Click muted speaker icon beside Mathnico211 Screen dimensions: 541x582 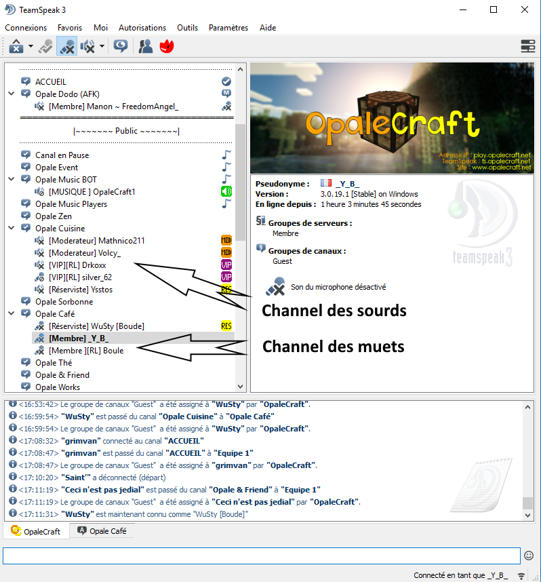pyautogui.click(x=40, y=241)
